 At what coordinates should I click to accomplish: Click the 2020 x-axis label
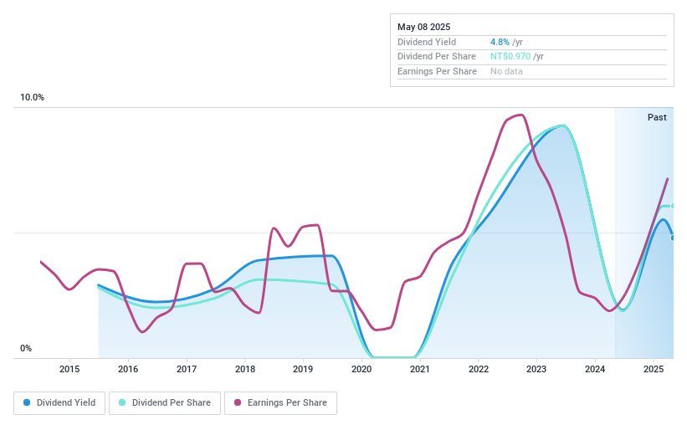tap(361, 369)
